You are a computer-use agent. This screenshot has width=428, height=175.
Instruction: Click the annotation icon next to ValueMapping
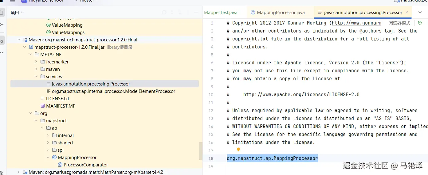coord(49,25)
